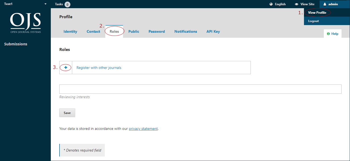Select Logout from the admin menu
Image resolution: width=350 pixels, height=161 pixels.
[x=313, y=21]
